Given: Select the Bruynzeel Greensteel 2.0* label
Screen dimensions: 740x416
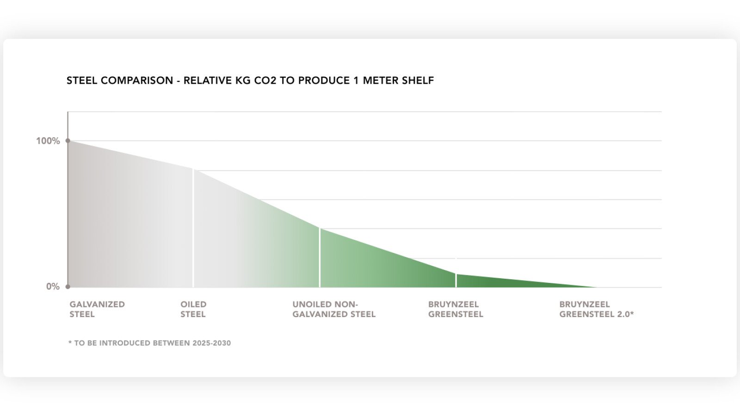Looking at the screenshot, I should 596,309.
